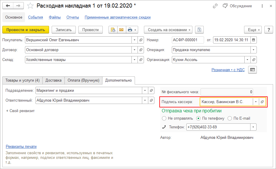Open Подпись кассира record with open icon

point(262,102)
